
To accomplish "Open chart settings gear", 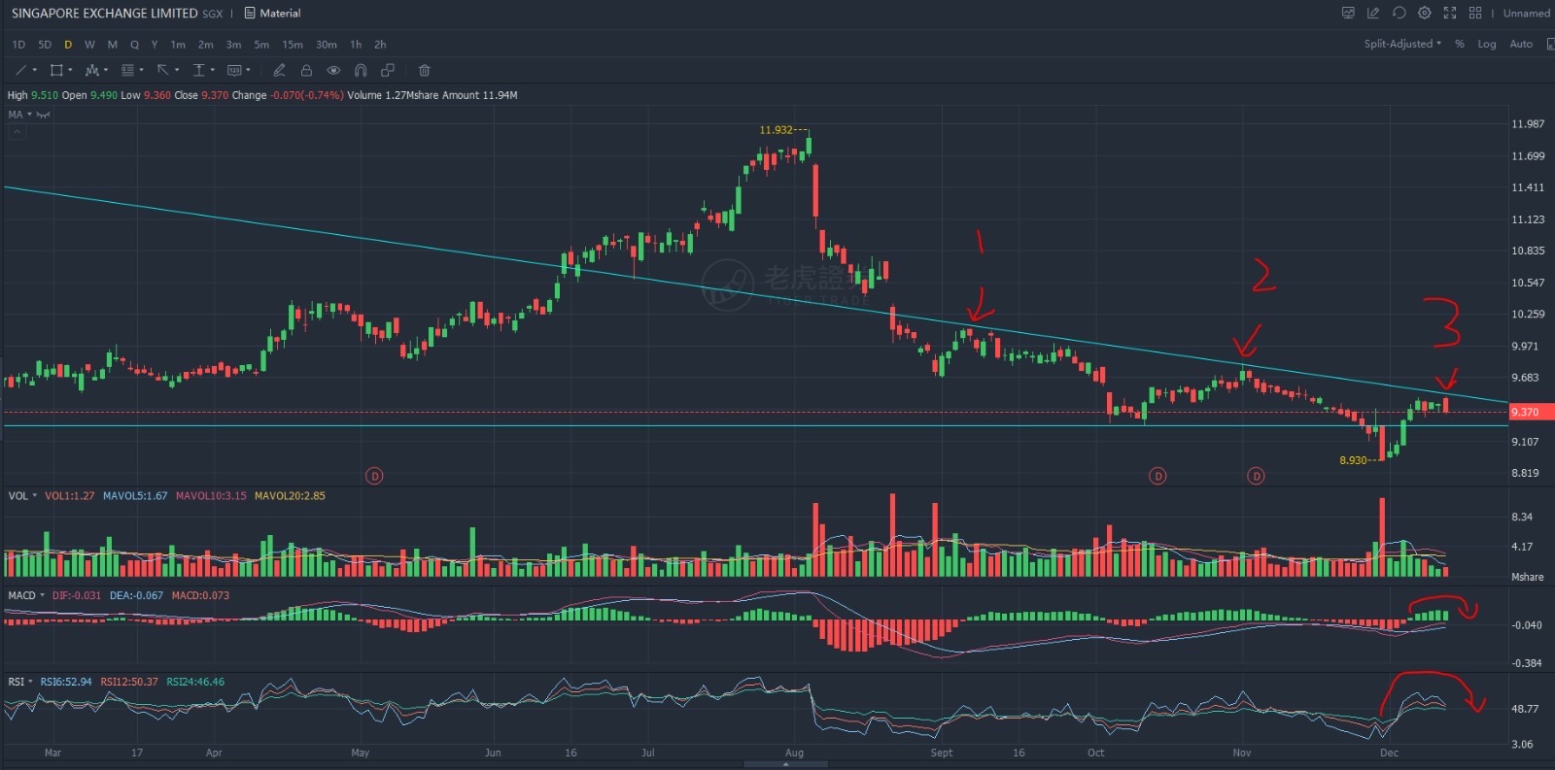I will (x=1424, y=13).
